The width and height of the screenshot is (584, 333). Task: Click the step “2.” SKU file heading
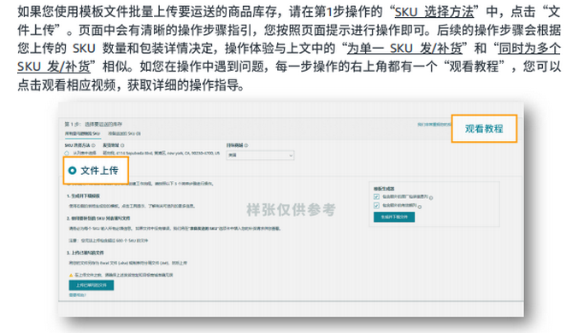coord(98,219)
